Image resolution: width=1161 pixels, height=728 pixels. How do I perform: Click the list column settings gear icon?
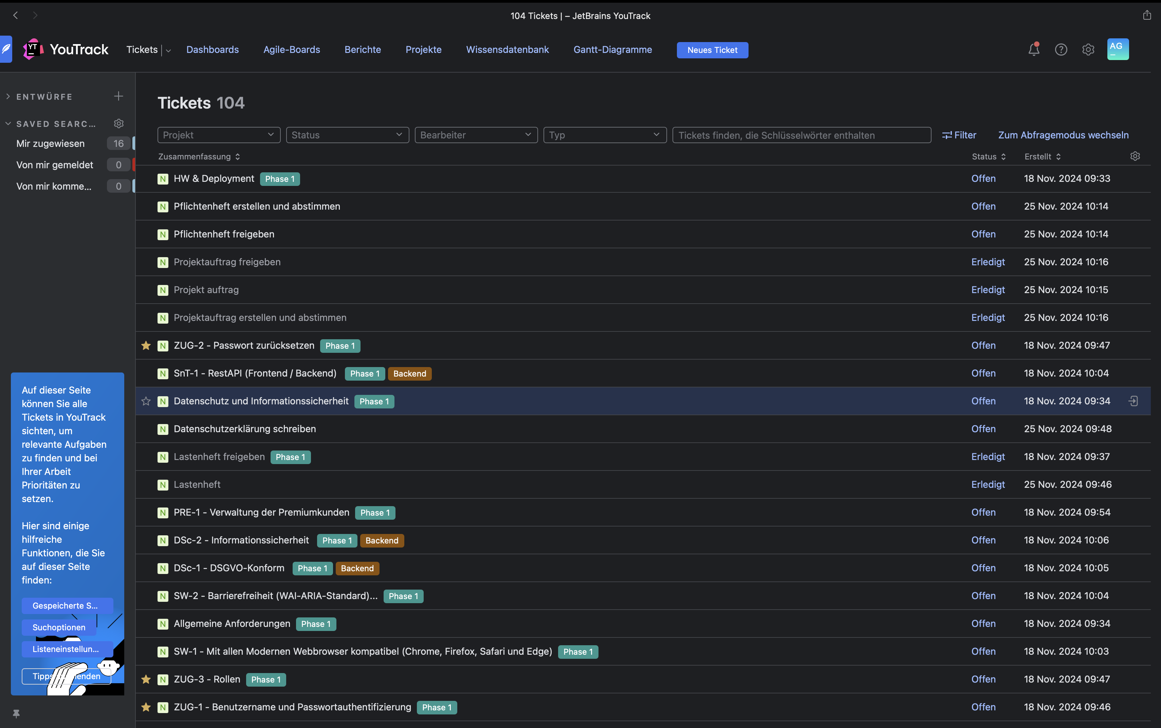coord(1135,156)
